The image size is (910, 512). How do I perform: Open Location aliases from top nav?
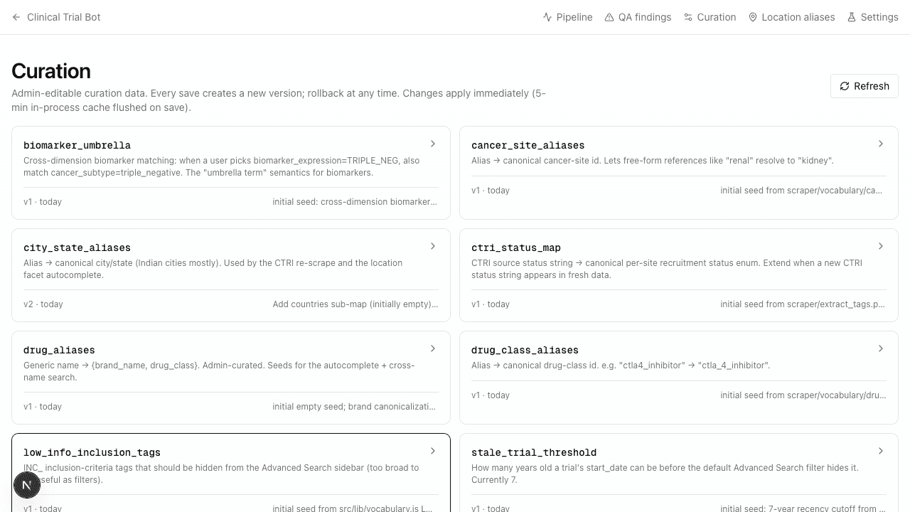pyautogui.click(x=791, y=17)
